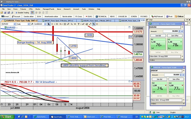Click the zoom magnifier icon in chart toolbar
This screenshot has width=191, height=119.
click(72, 24)
